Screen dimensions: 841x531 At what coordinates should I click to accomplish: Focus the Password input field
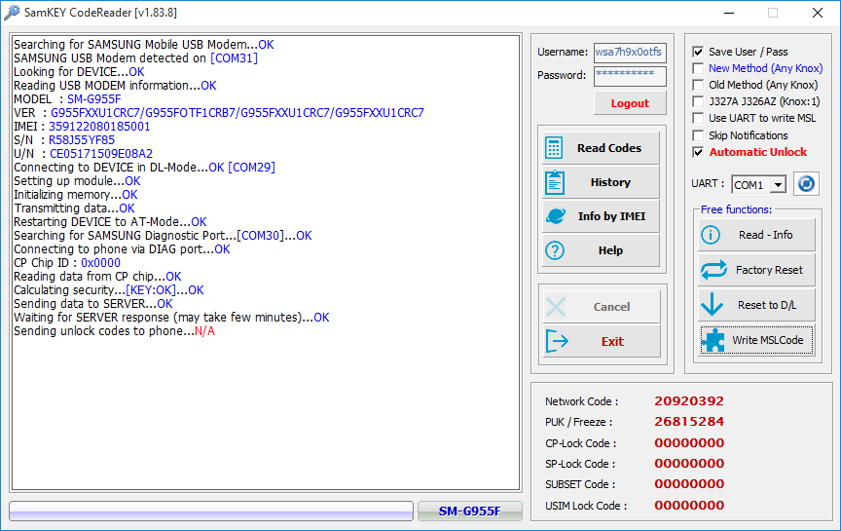click(x=630, y=76)
